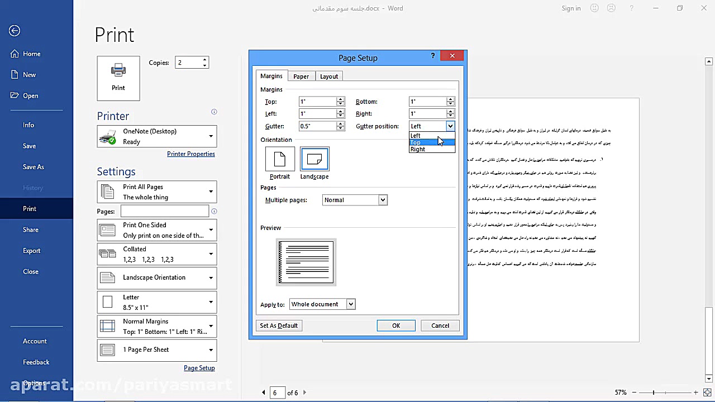
Task: Increase the Right margin spinner
Action: pyautogui.click(x=450, y=111)
